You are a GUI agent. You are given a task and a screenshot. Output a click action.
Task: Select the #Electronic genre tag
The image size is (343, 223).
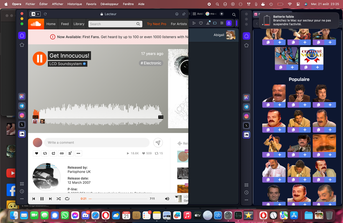click(x=151, y=63)
